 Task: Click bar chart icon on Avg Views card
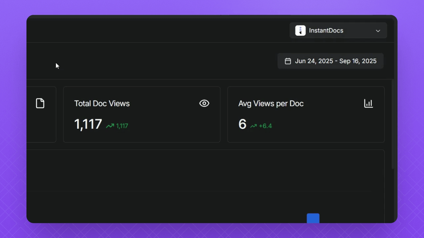(368, 103)
